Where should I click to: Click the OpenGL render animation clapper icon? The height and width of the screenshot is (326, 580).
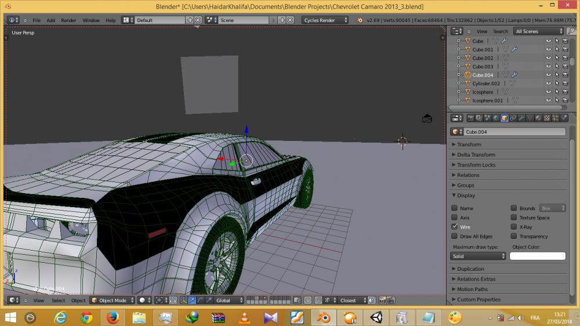click(x=390, y=300)
